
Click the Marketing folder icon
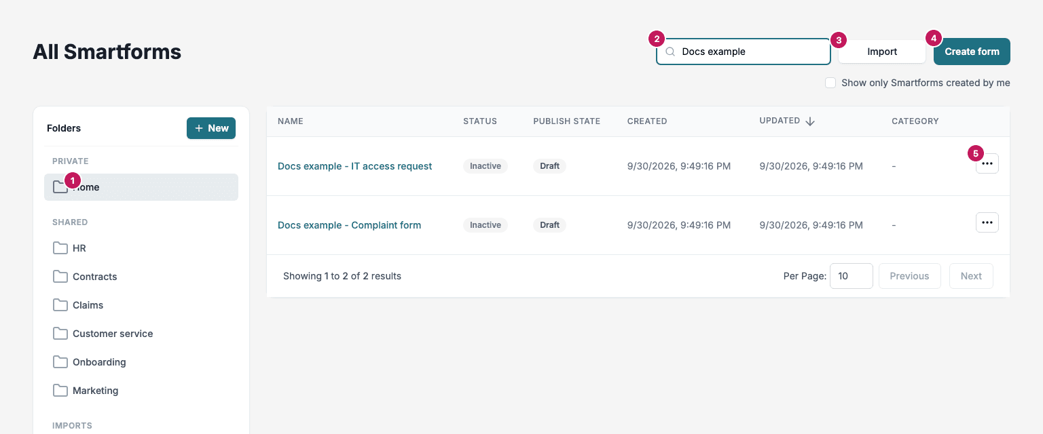pos(60,391)
